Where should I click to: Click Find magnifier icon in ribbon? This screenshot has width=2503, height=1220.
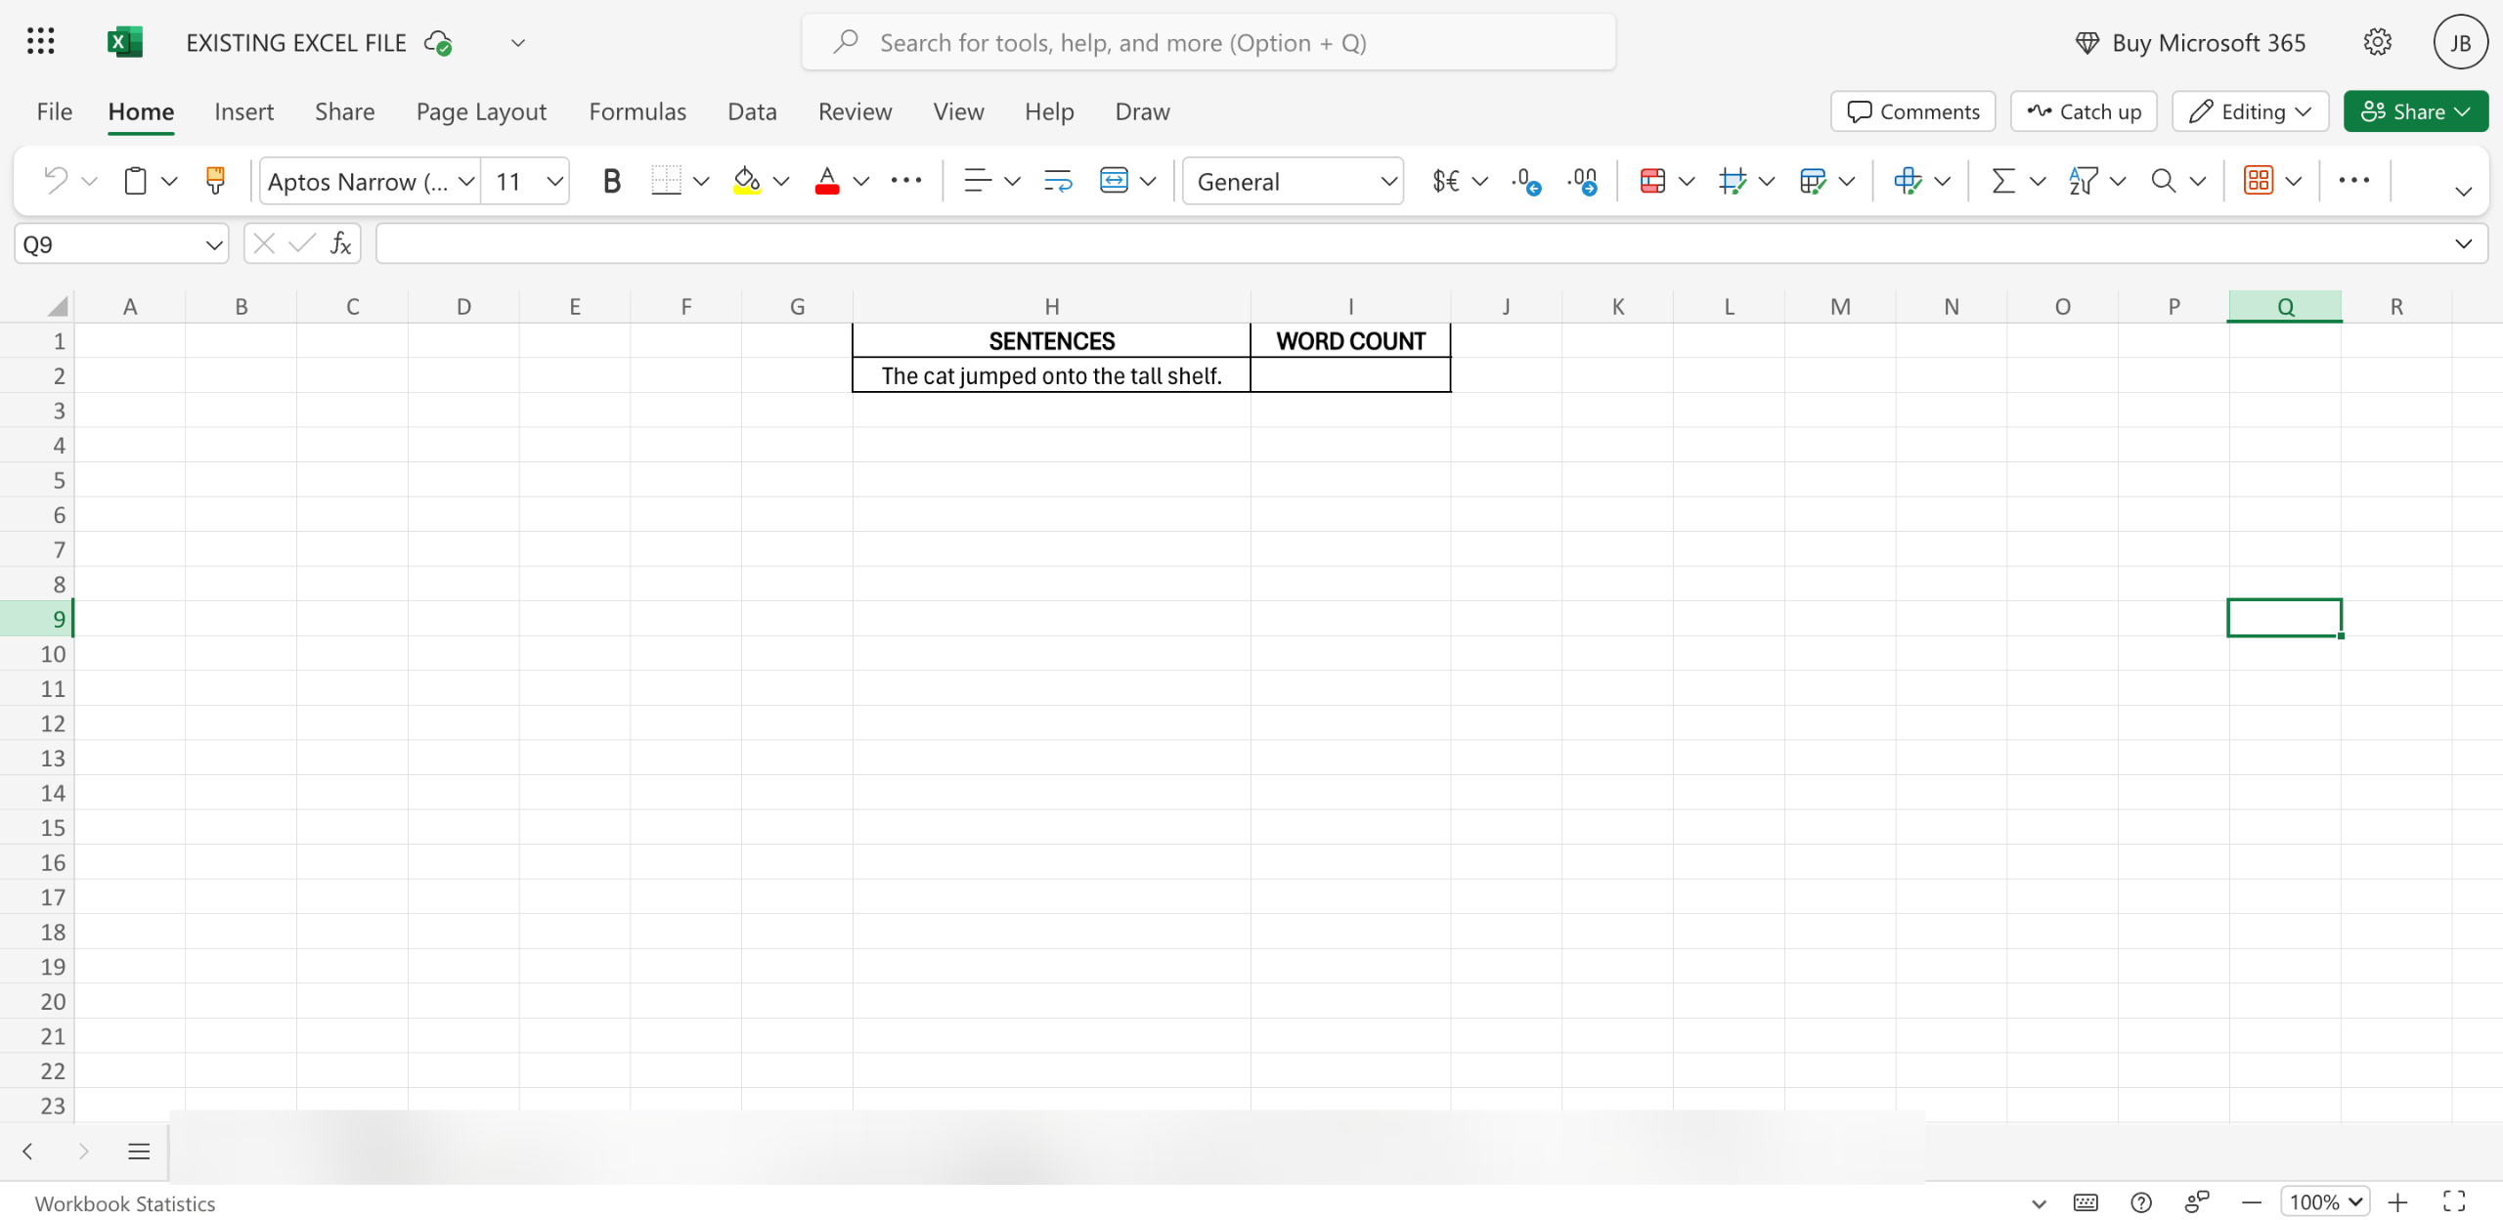pos(2164,181)
